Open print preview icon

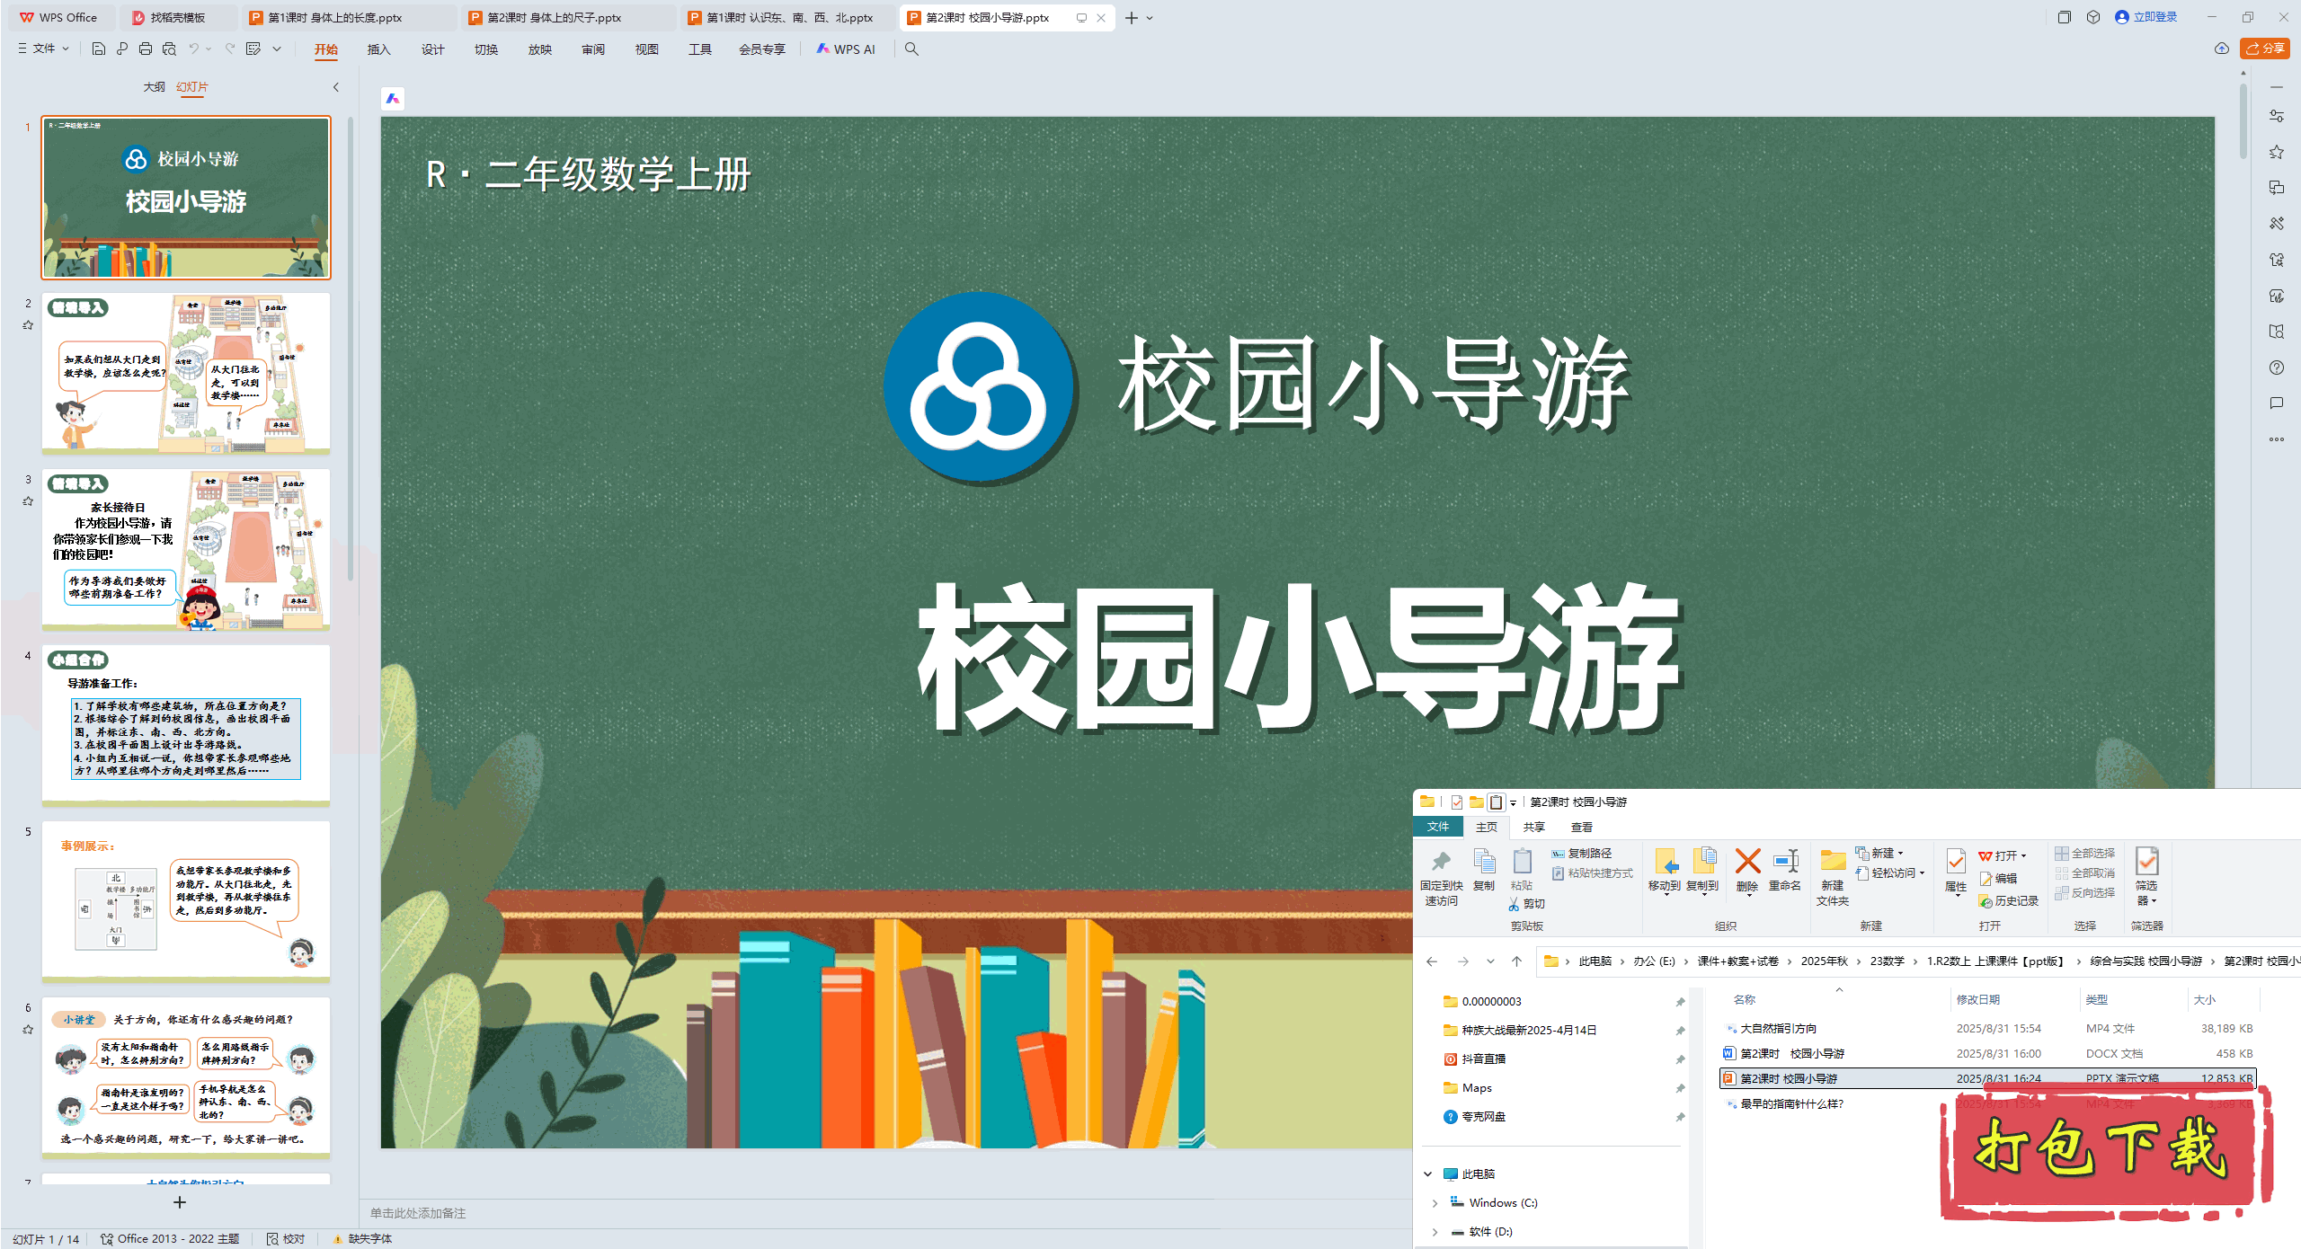169,49
